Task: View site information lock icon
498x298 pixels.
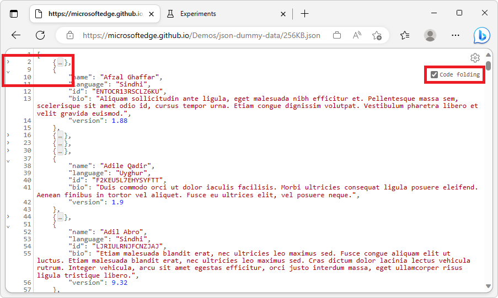Action: point(70,35)
